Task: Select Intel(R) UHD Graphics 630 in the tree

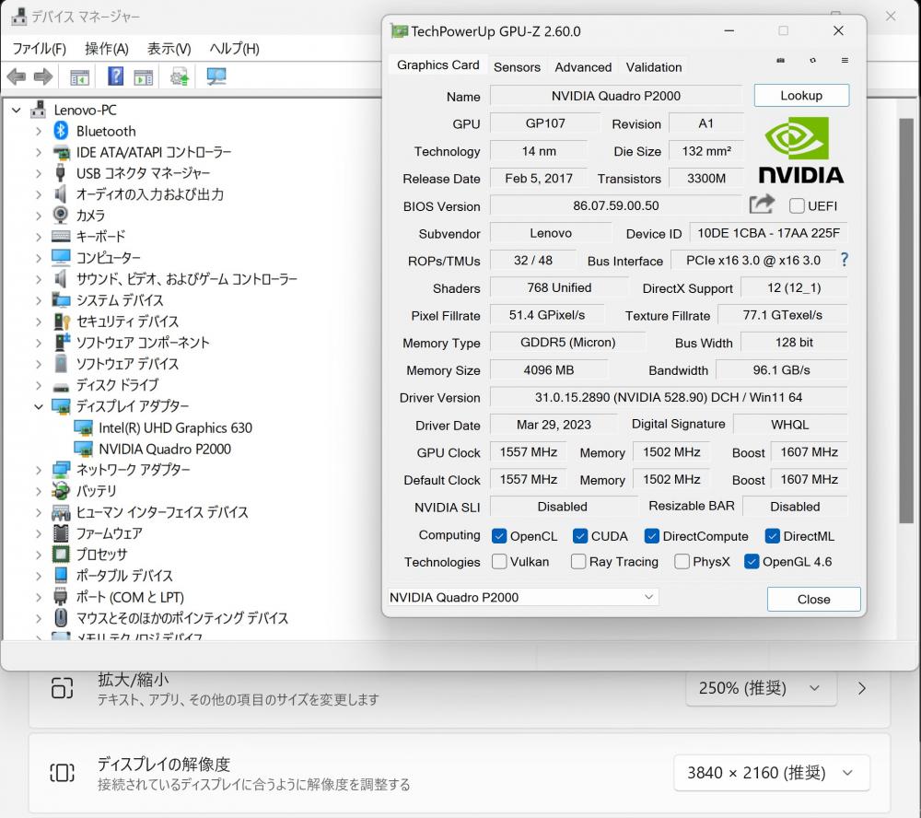Action: point(175,427)
